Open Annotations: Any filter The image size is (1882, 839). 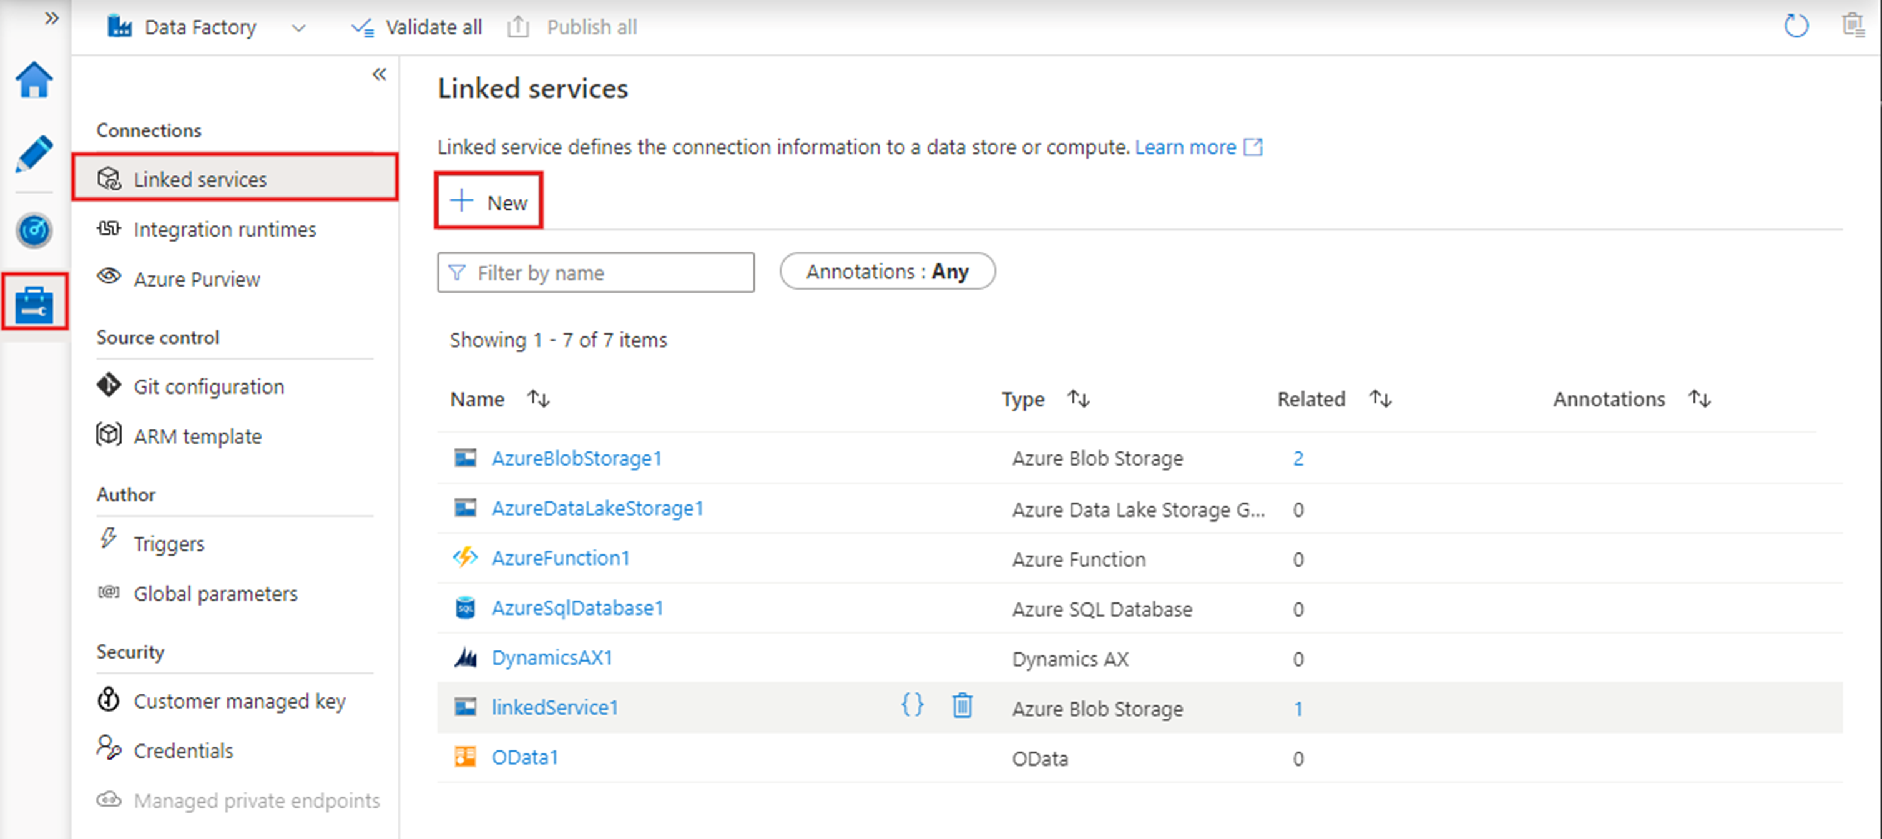[887, 272]
